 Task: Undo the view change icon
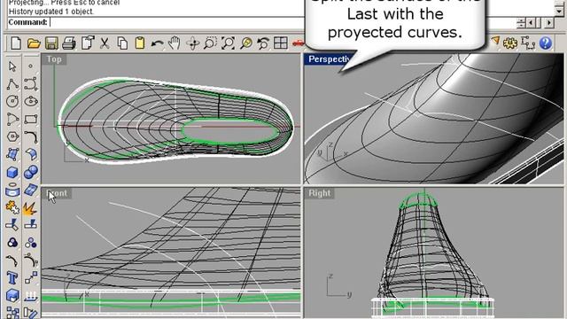tap(263, 43)
